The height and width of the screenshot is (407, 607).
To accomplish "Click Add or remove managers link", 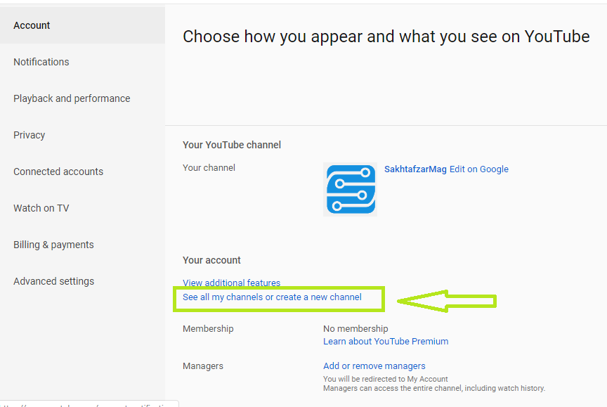I will (x=374, y=366).
